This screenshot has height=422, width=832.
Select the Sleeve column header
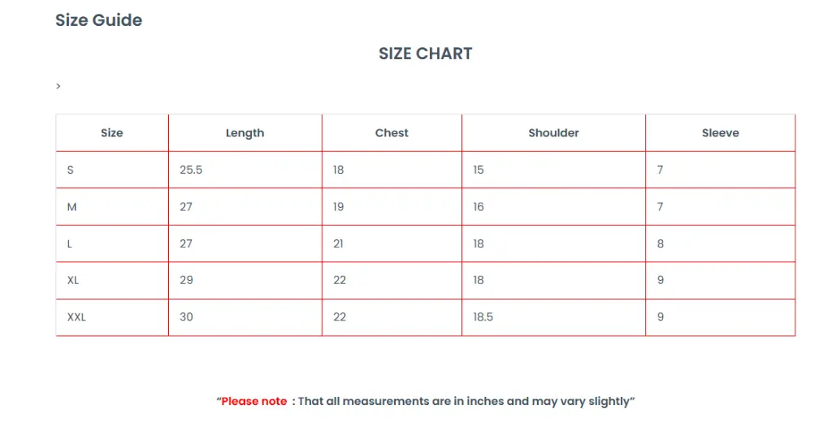click(x=720, y=133)
